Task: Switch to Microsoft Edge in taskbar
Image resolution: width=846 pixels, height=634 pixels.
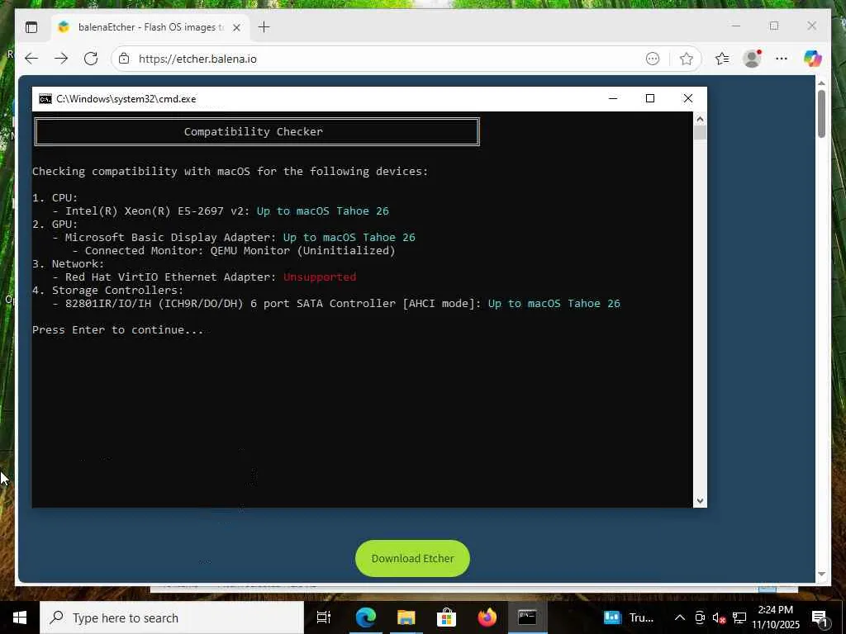Action: coord(365,617)
